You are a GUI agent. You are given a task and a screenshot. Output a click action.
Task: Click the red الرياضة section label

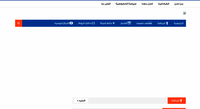[177, 100]
